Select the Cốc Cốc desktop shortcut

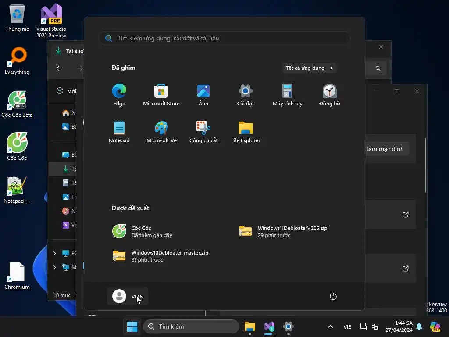(17, 147)
